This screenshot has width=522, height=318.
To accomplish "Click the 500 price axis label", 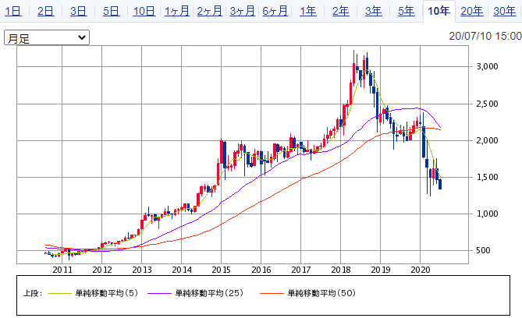I will (x=483, y=250).
